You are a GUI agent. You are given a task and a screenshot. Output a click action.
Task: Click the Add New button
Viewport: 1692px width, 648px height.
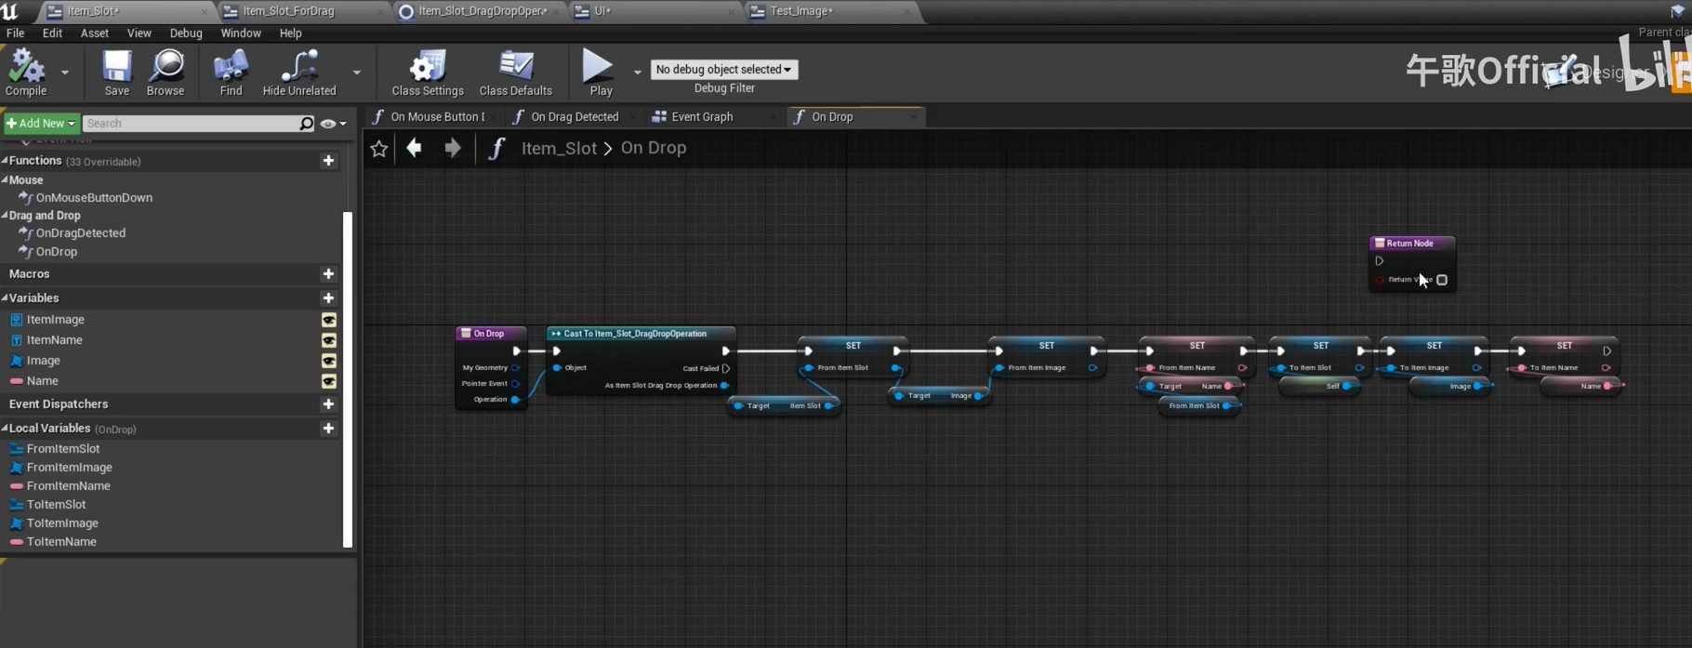(x=40, y=123)
